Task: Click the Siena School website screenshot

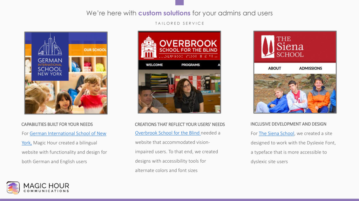Action: 295,72
